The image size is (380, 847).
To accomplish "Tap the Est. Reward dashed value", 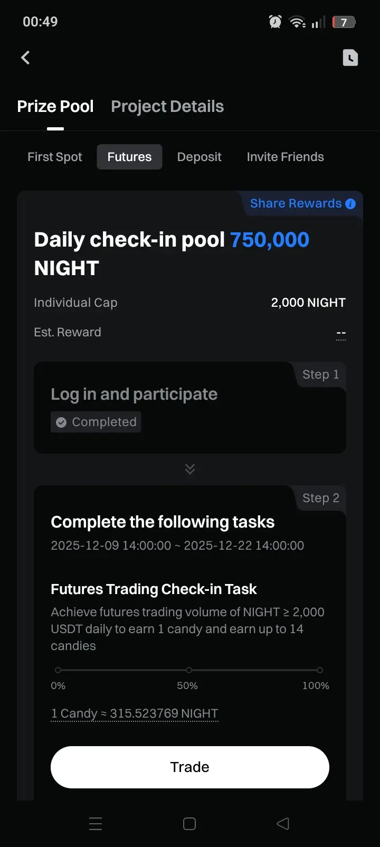I will [x=341, y=333].
